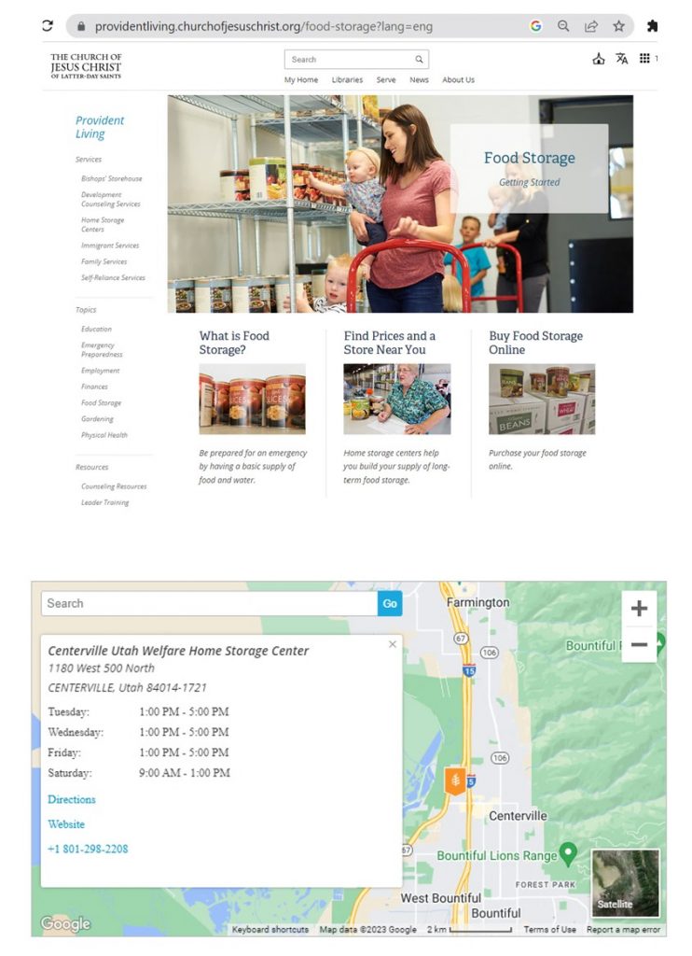Open the language translate icon in site header
The width and height of the screenshot is (692, 956).
click(x=622, y=59)
